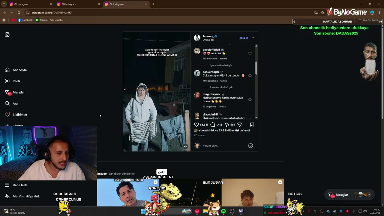
Task: Reply with Yanıtla to banuerdogar's comment
Action: (x=224, y=81)
